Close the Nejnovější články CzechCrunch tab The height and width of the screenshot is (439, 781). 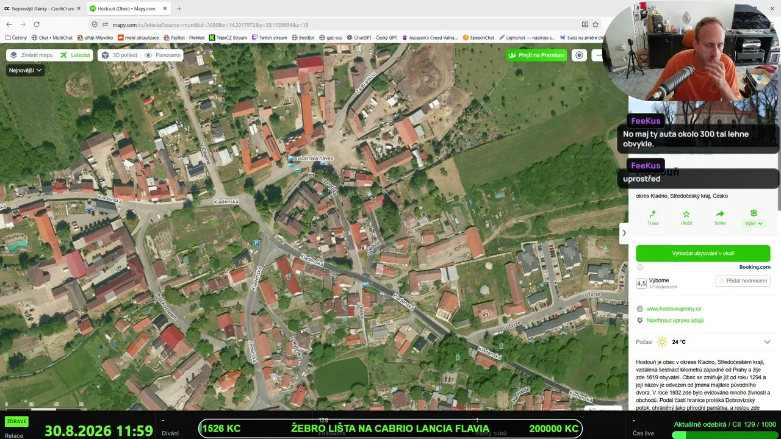tap(79, 9)
